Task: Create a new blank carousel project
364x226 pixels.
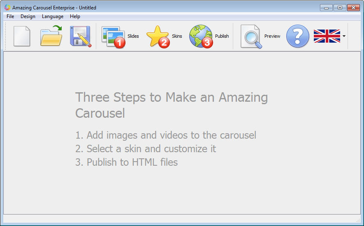Action: click(x=22, y=36)
